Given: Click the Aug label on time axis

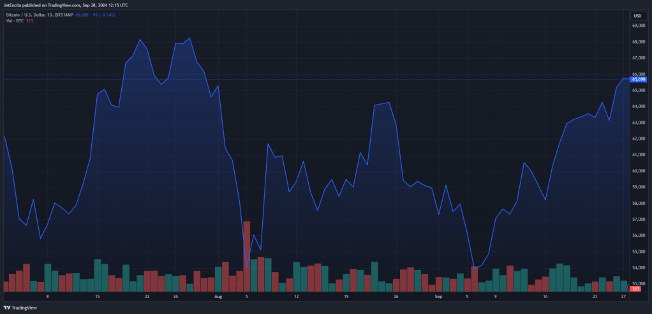Looking at the screenshot, I should (x=218, y=297).
